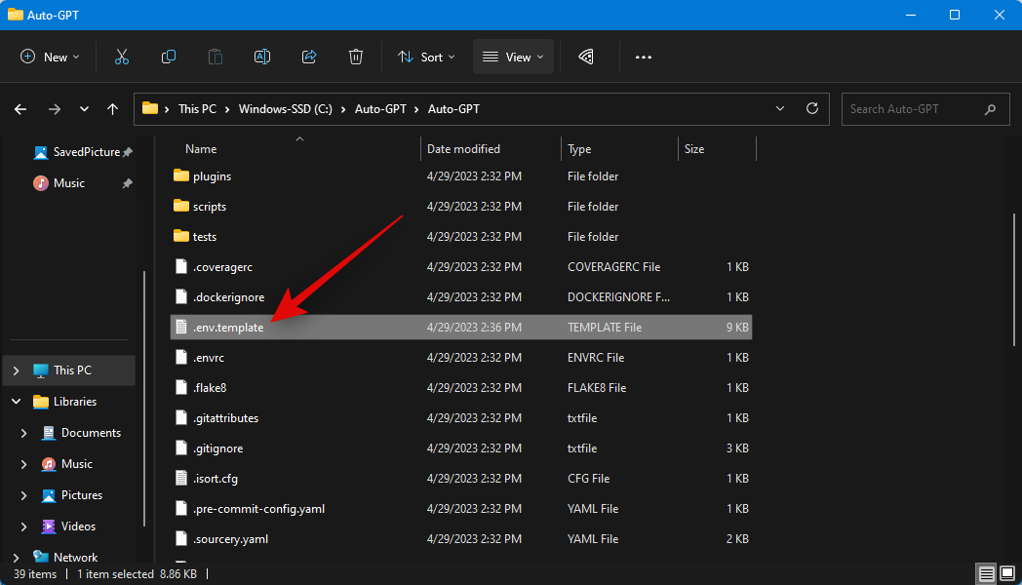The width and height of the screenshot is (1022, 585).
Task: Go forward with the right arrow
Action: pos(54,109)
